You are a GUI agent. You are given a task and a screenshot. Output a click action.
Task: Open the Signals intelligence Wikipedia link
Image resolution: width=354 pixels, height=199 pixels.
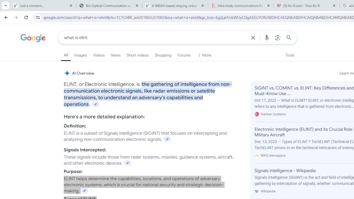(x=285, y=171)
